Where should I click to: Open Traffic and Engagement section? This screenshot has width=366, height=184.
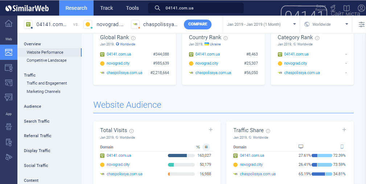pyautogui.click(x=47, y=83)
